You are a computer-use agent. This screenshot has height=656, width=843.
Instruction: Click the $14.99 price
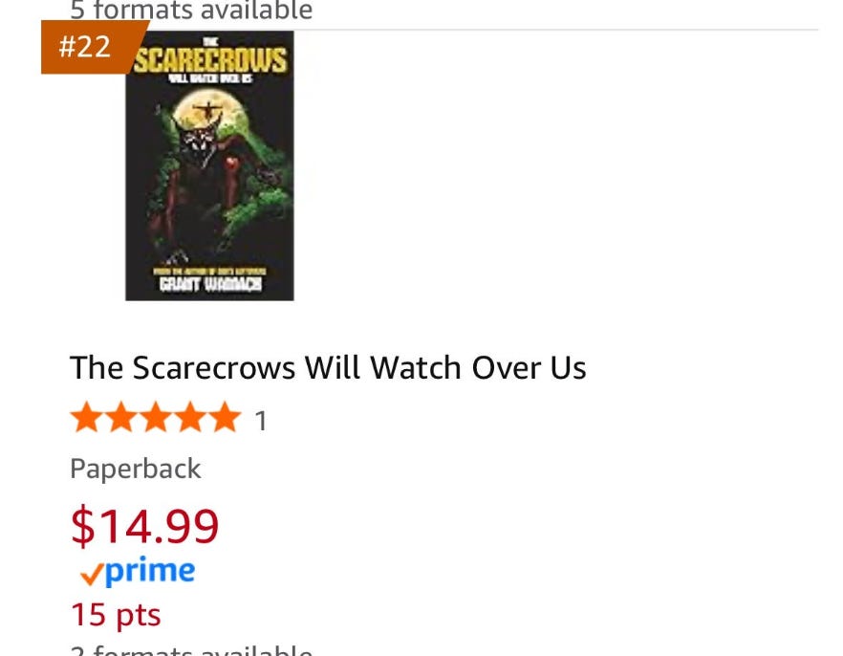pyautogui.click(x=144, y=525)
